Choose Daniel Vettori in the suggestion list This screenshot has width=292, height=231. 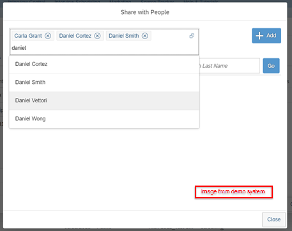tap(104, 100)
